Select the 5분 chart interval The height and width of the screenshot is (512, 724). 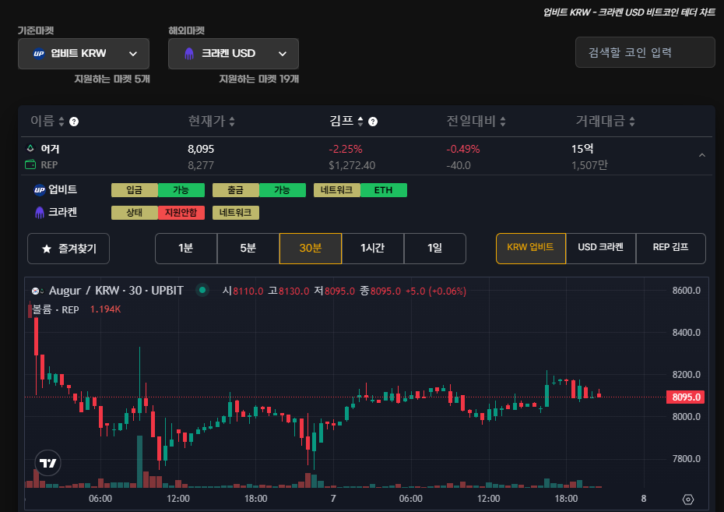point(248,249)
